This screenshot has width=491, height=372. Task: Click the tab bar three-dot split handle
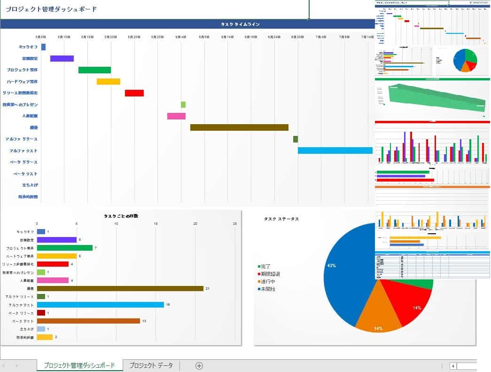442,366
